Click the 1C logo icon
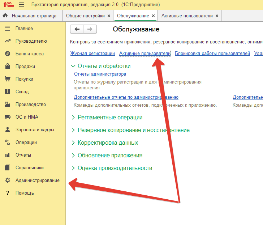 (9, 4)
